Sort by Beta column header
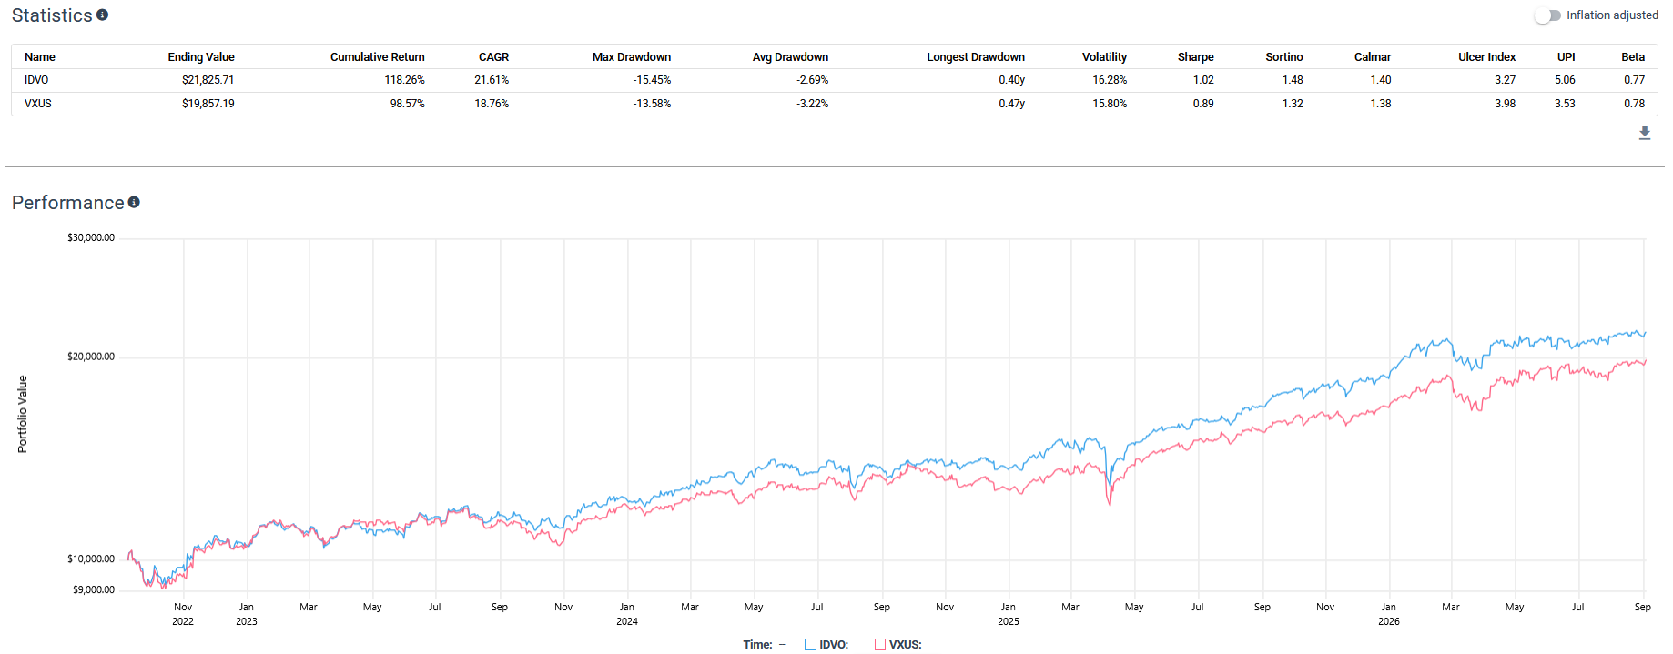The width and height of the screenshot is (1673, 654). (1633, 56)
